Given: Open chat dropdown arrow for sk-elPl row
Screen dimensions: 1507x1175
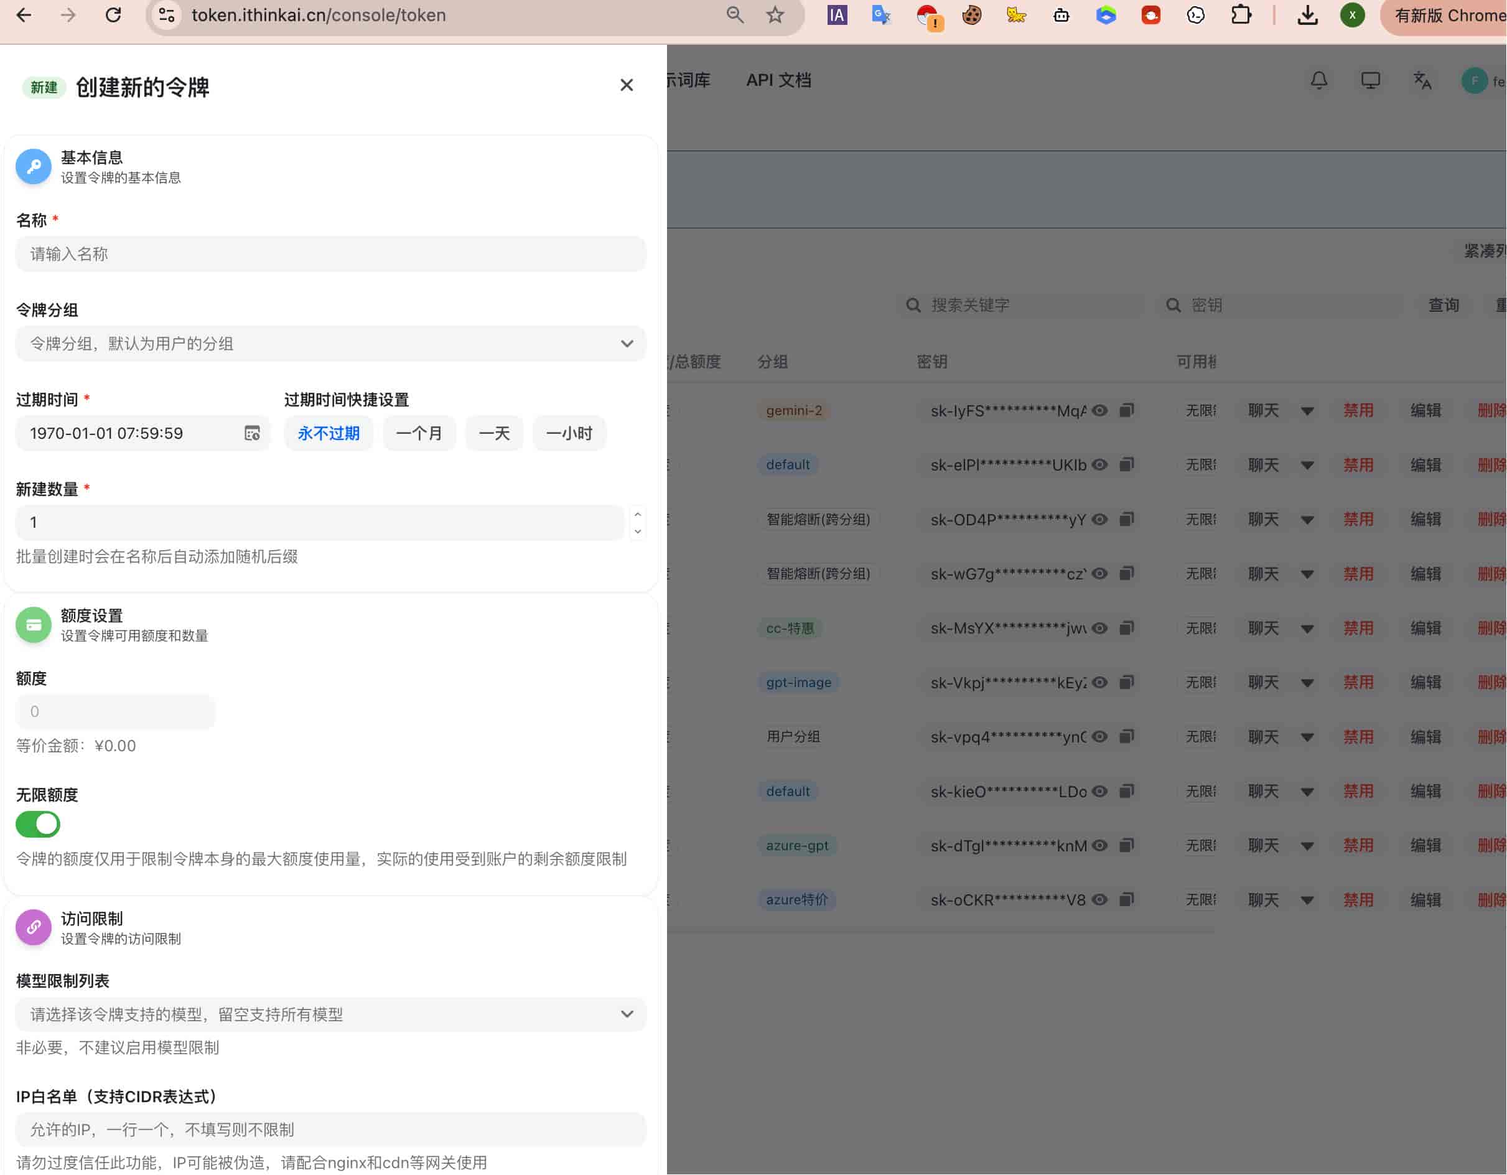Looking at the screenshot, I should pyautogui.click(x=1308, y=466).
